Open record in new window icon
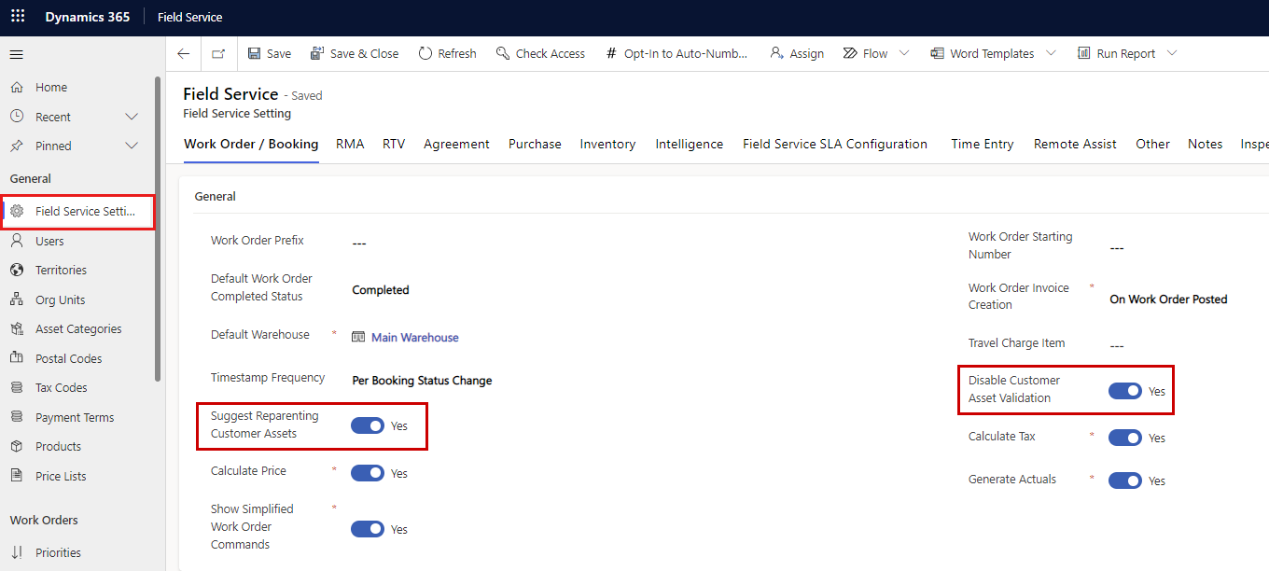Image resolution: width=1269 pixels, height=571 pixels. pos(218,53)
